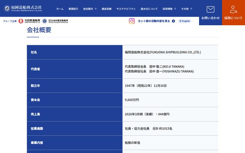Image resolution: width=245 pixels, height=153 pixels.
Task: Go to ホーム in navigation
Action: pos(60,9)
